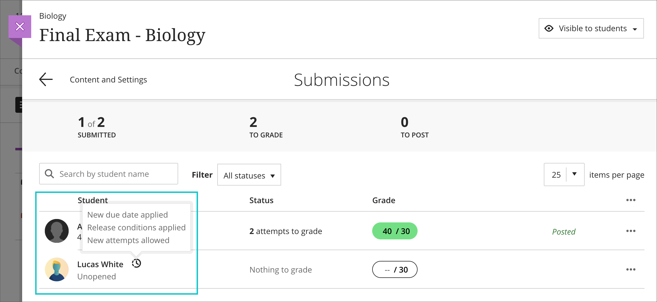Open the Visible to students dropdown
This screenshot has width=657, height=302.
[x=591, y=28]
